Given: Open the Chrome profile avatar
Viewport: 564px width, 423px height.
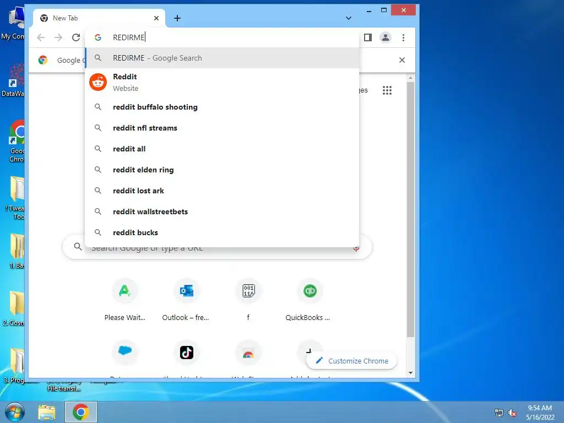Looking at the screenshot, I should [385, 37].
